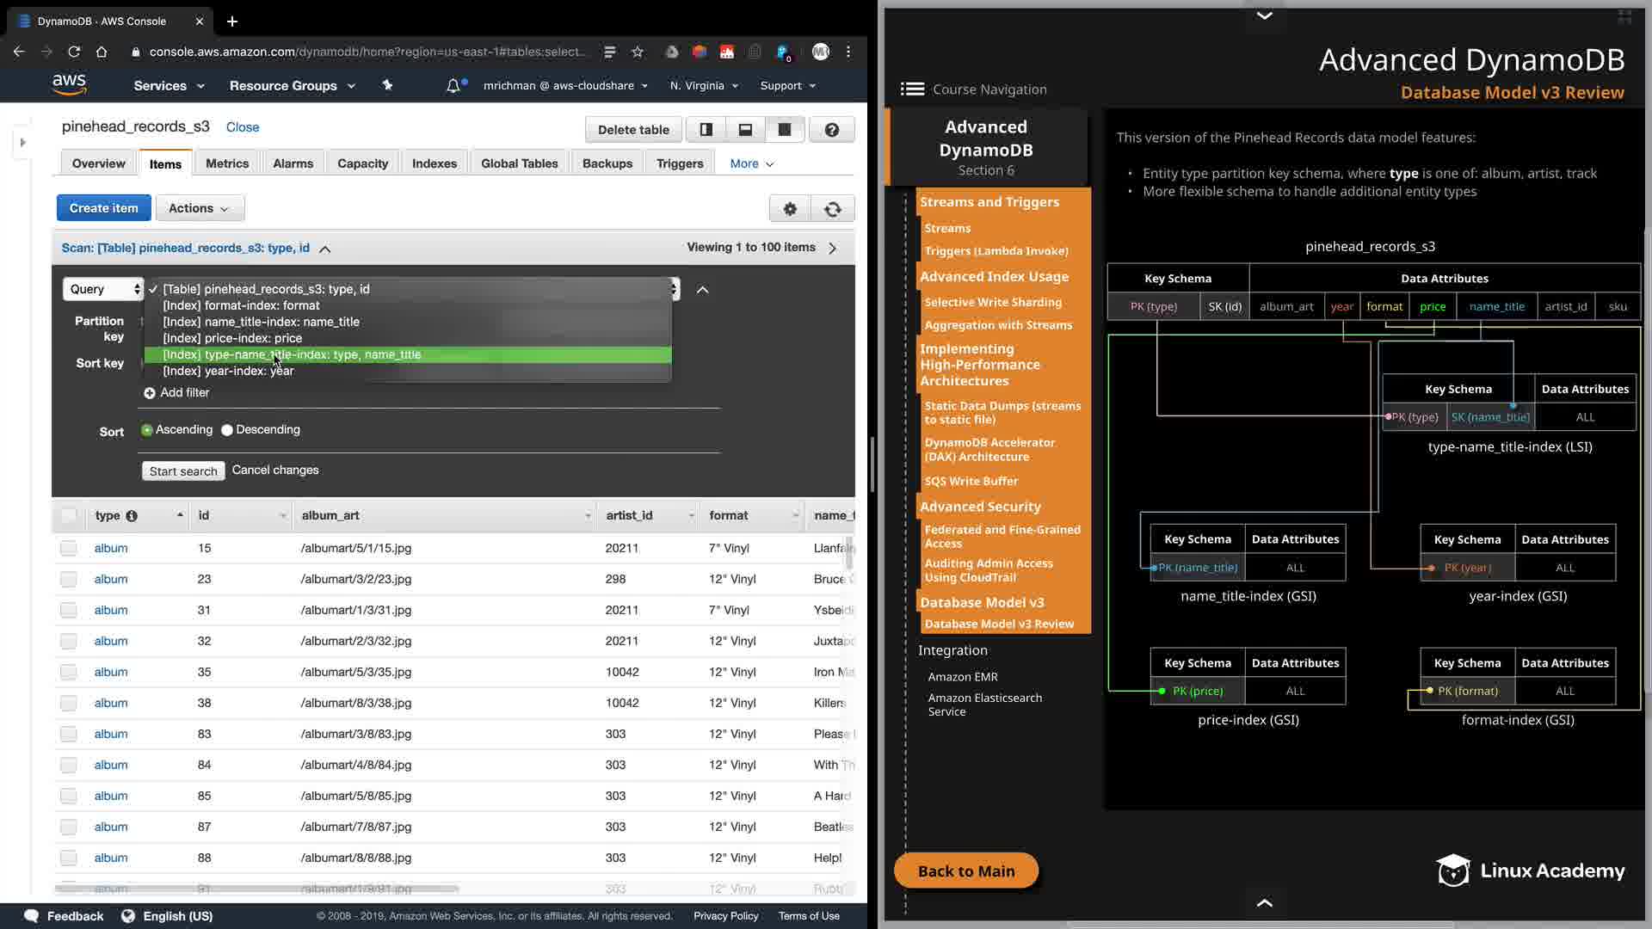This screenshot has width=1652, height=929.
Task: Click the table settings gear icon
Action: coord(790,209)
